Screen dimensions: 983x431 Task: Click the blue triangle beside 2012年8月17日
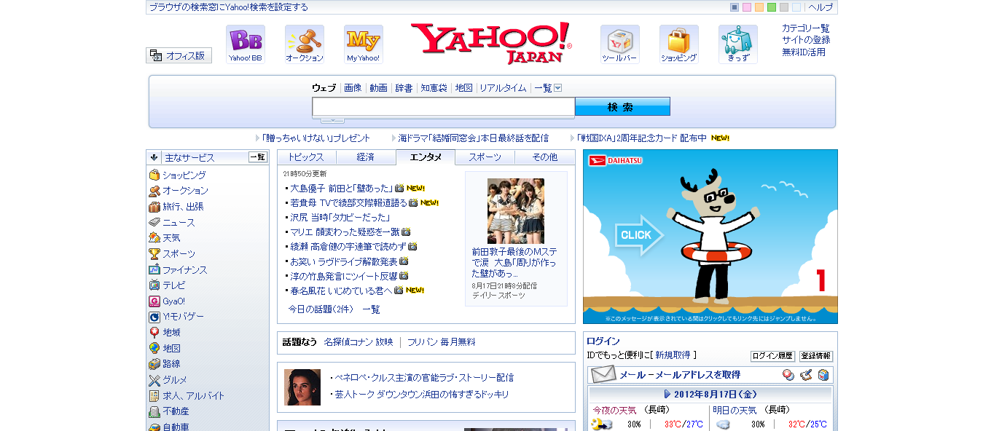point(667,394)
